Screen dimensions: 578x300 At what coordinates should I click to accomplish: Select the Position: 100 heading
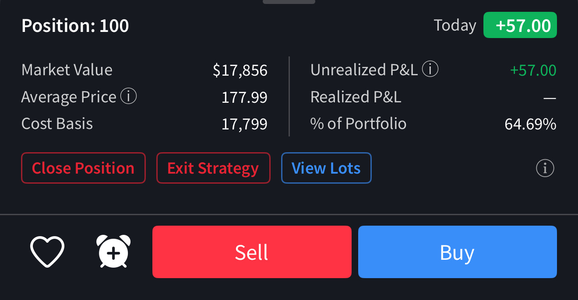(75, 26)
